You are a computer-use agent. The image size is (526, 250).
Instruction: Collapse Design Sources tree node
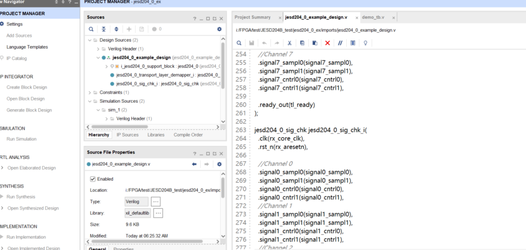tap(90, 40)
